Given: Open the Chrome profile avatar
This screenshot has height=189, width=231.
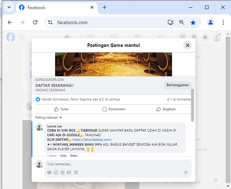Looking at the screenshot, I should point(211,23).
